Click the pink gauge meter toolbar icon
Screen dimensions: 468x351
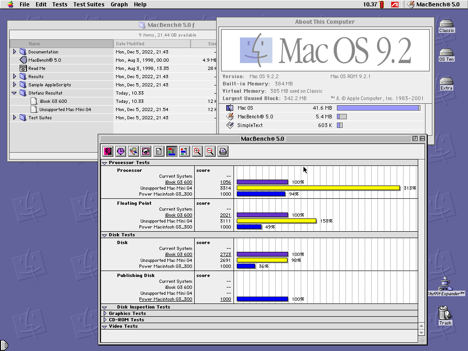(146, 151)
